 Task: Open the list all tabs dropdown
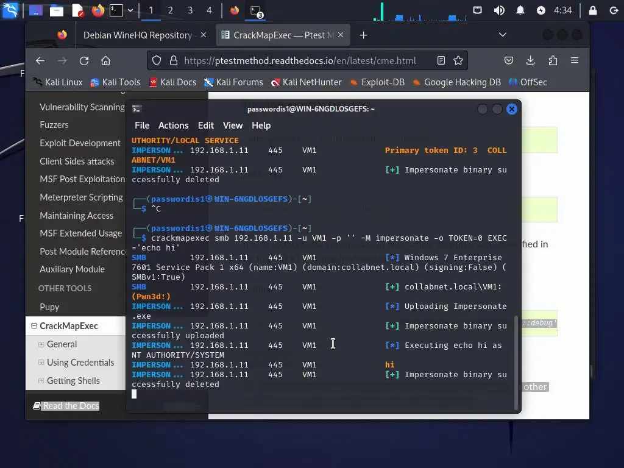(503, 35)
